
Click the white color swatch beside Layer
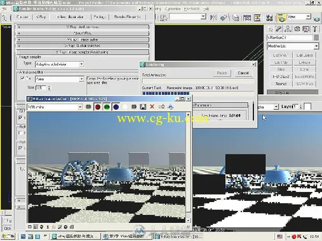point(308,107)
